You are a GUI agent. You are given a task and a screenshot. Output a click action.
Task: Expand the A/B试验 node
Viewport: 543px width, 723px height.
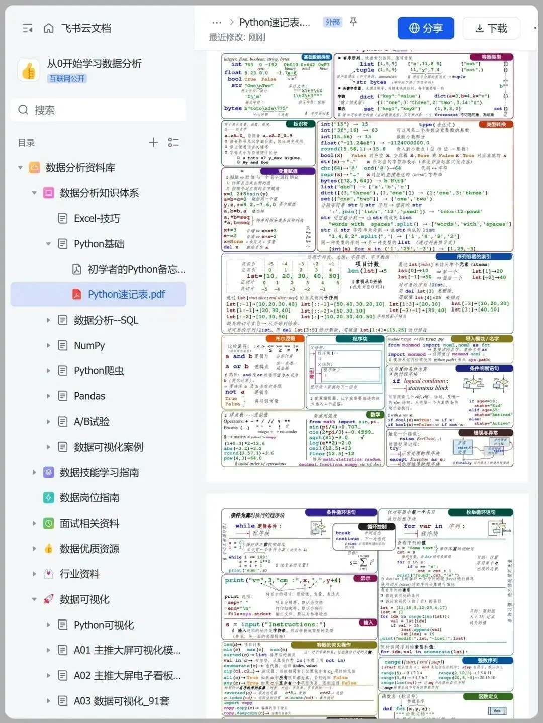click(48, 422)
